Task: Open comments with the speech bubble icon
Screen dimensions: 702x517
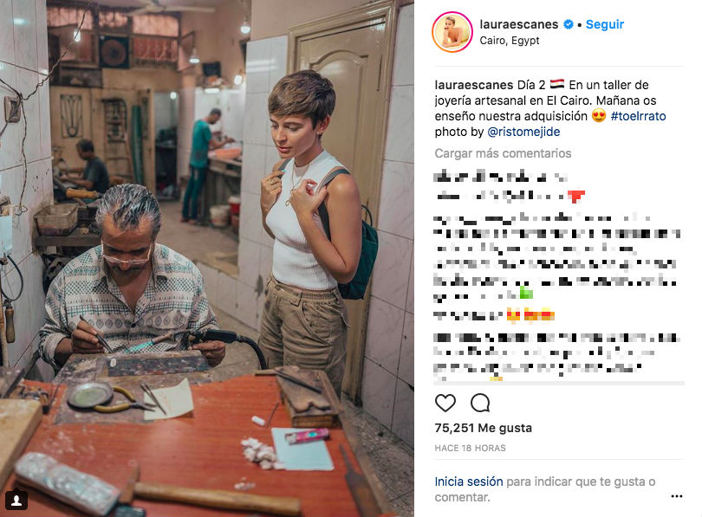Action: point(480,403)
